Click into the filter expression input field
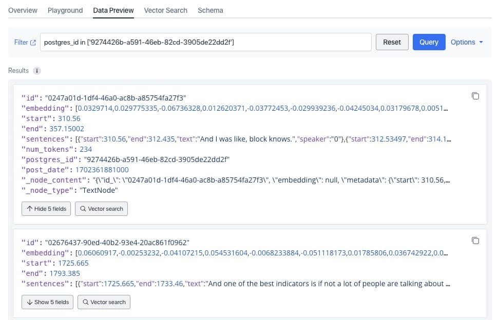 205,43
